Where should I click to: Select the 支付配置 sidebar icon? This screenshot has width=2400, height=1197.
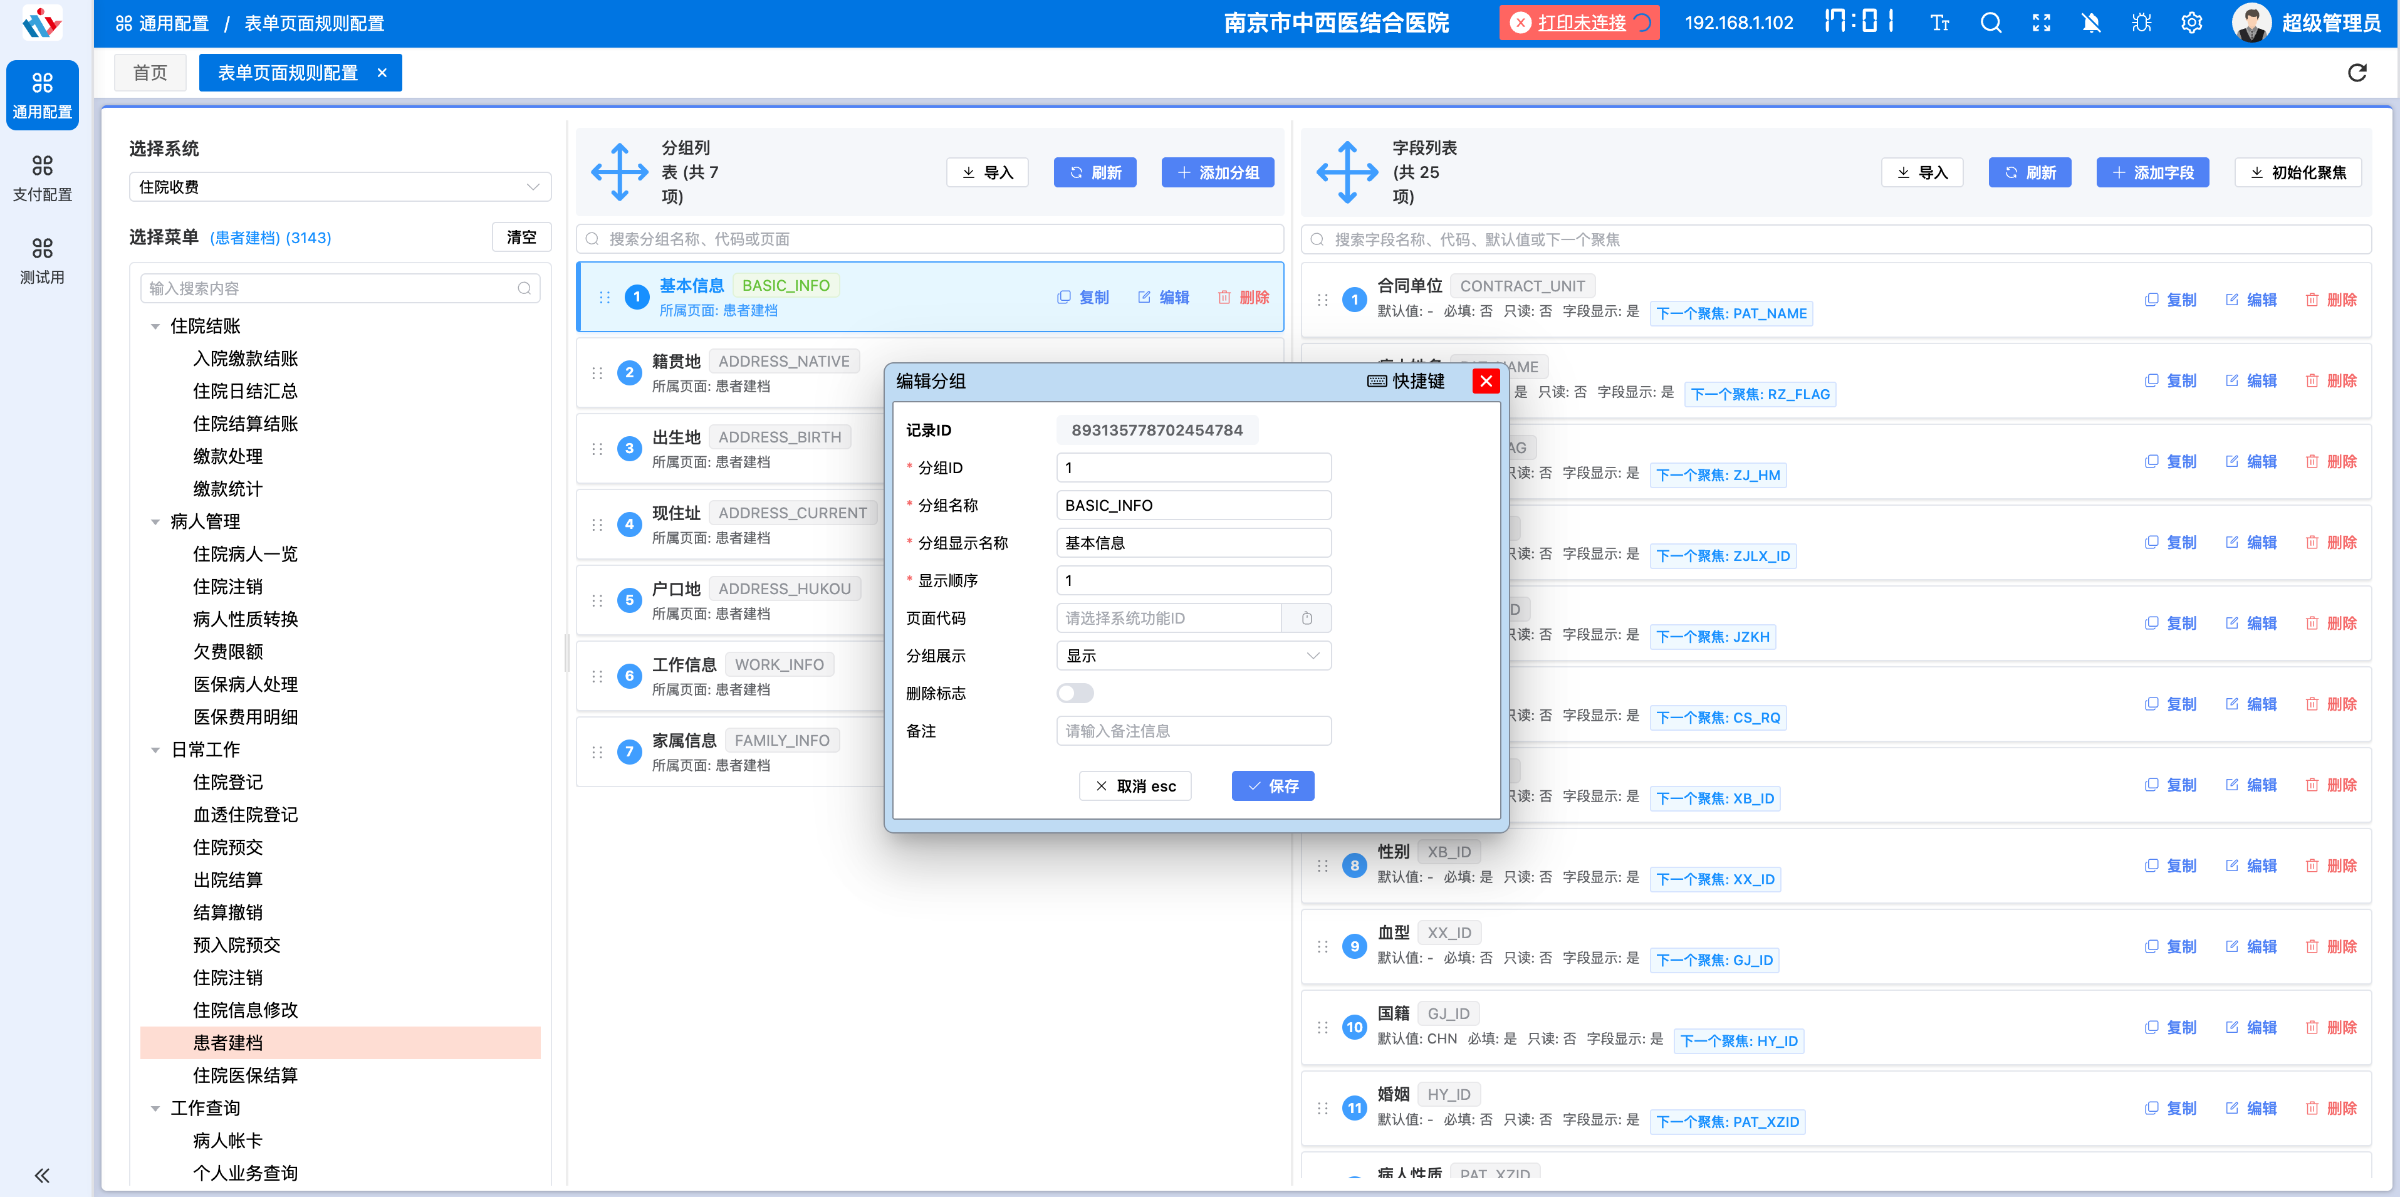(x=43, y=177)
